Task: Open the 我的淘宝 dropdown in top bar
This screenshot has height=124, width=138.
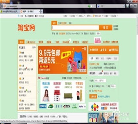Action: [73, 16]
